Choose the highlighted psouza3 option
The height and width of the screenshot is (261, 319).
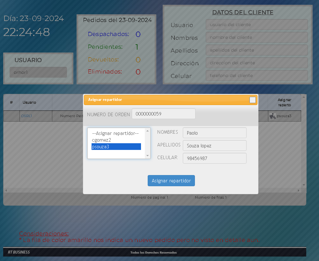click(x=116, y=147)
